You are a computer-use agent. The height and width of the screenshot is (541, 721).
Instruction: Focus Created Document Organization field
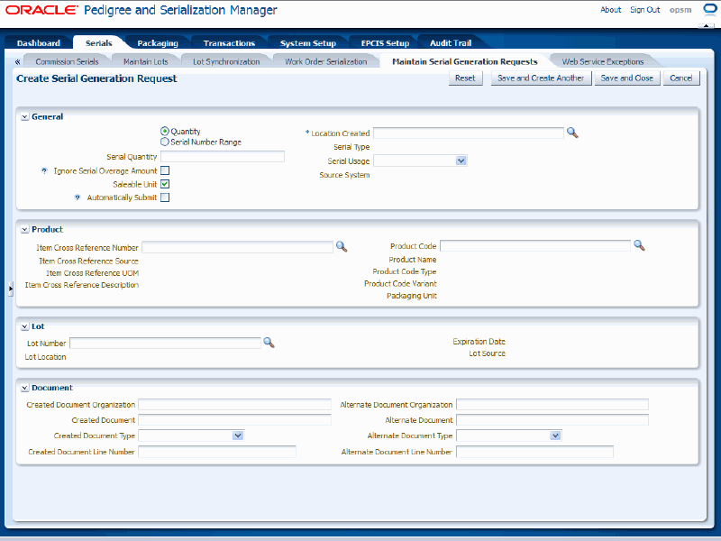[x=234, y=404]
